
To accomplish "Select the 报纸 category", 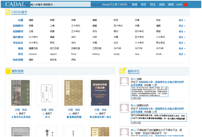I will pyautogui.click(x=21, y=48).
